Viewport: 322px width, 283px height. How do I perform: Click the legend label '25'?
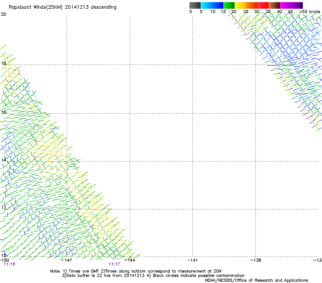point(245,12)
